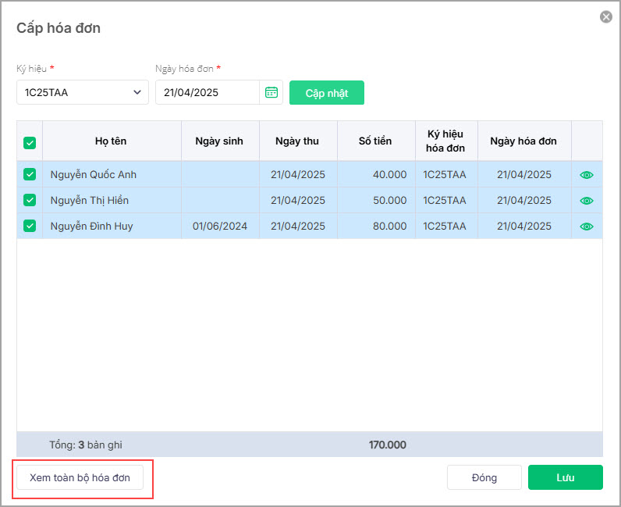Viewport: 621px width, 507px height.
Task: Click the Ngày hóa đơn column header
Action: pyautogui.click(x=523, y=141)
